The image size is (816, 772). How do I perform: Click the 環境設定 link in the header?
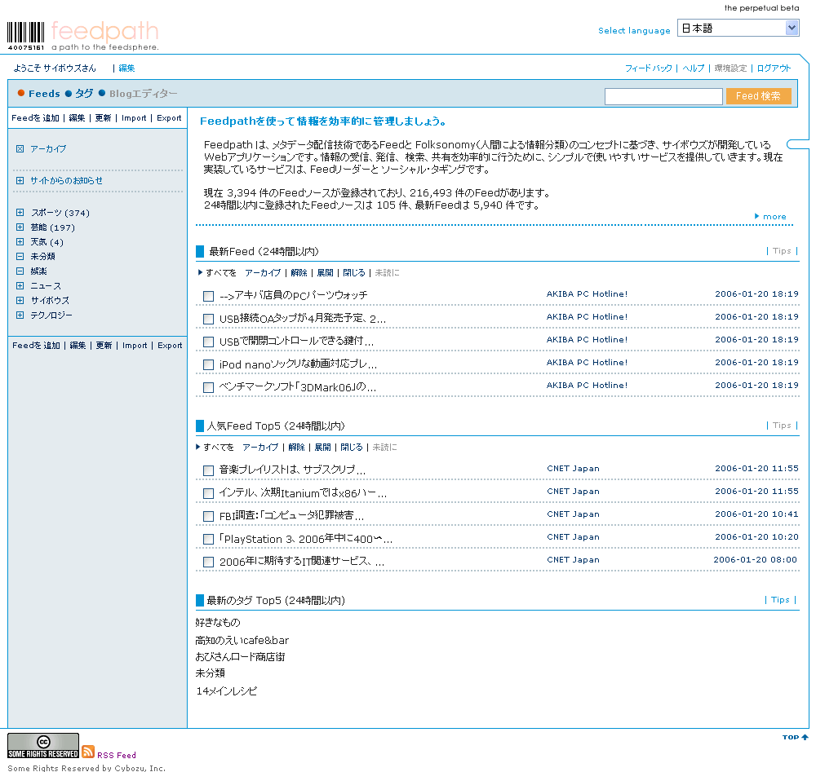click(730, 68)
